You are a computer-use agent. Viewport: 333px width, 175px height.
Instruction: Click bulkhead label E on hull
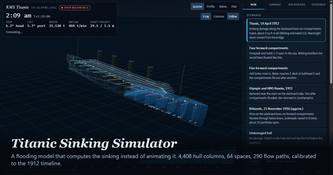pos(152,92)
